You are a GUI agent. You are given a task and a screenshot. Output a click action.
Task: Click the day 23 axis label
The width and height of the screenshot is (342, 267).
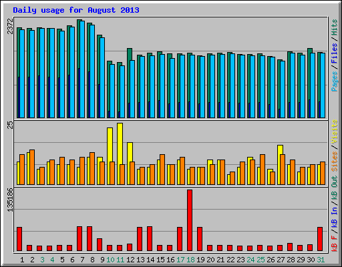240,260
